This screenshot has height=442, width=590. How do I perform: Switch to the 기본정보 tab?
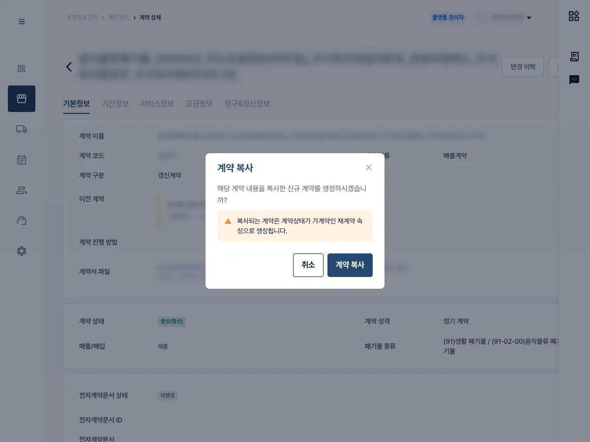[76, 104]
